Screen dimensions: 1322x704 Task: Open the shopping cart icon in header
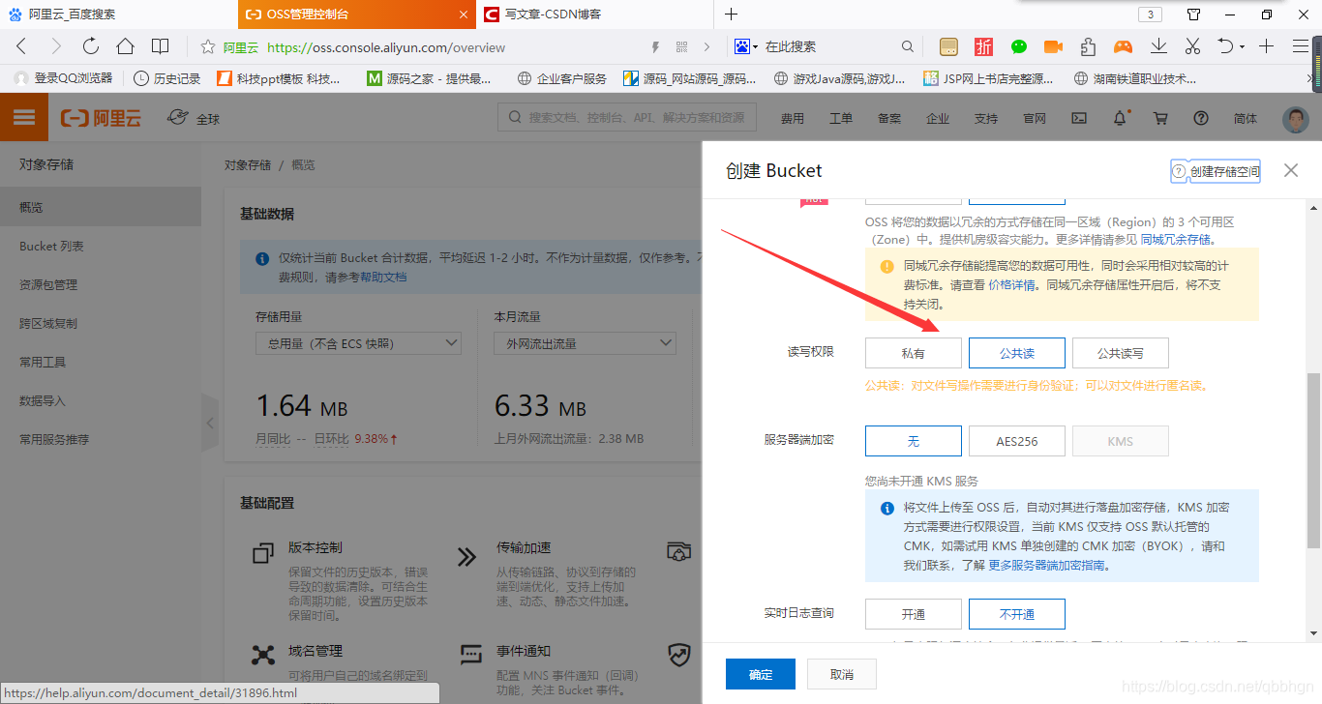click(1160, 118)
